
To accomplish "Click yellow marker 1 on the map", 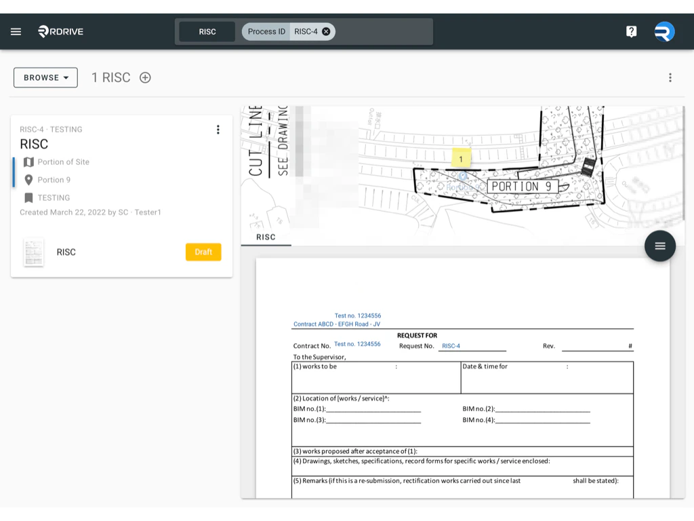I will [x=461, y=159].
